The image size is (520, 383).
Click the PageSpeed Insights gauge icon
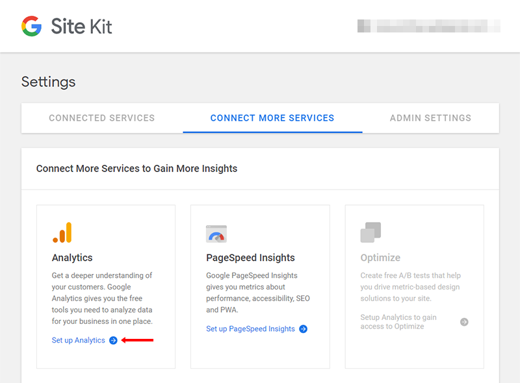[216, 232]
